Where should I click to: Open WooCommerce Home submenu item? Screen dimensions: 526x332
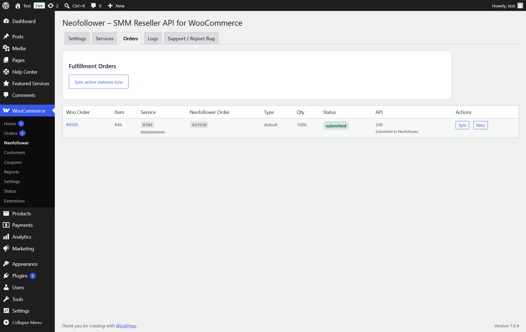tap(10, 124)
